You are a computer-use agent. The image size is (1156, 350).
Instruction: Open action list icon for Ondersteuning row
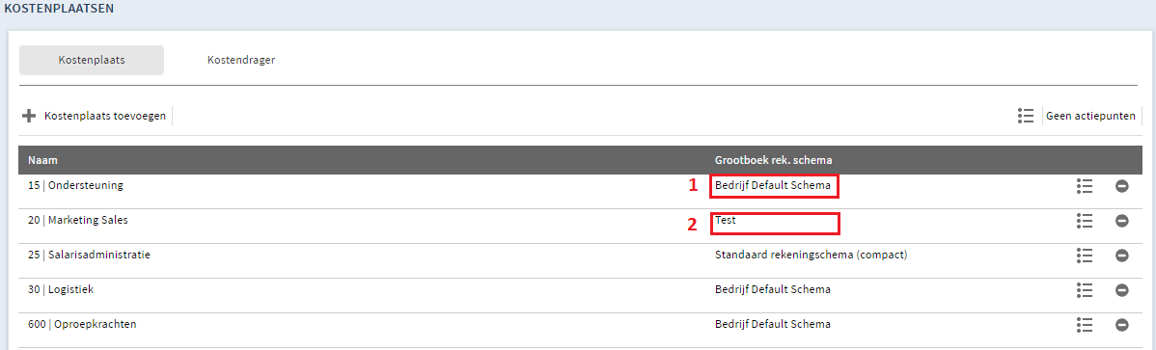[x=1084, y=186]
